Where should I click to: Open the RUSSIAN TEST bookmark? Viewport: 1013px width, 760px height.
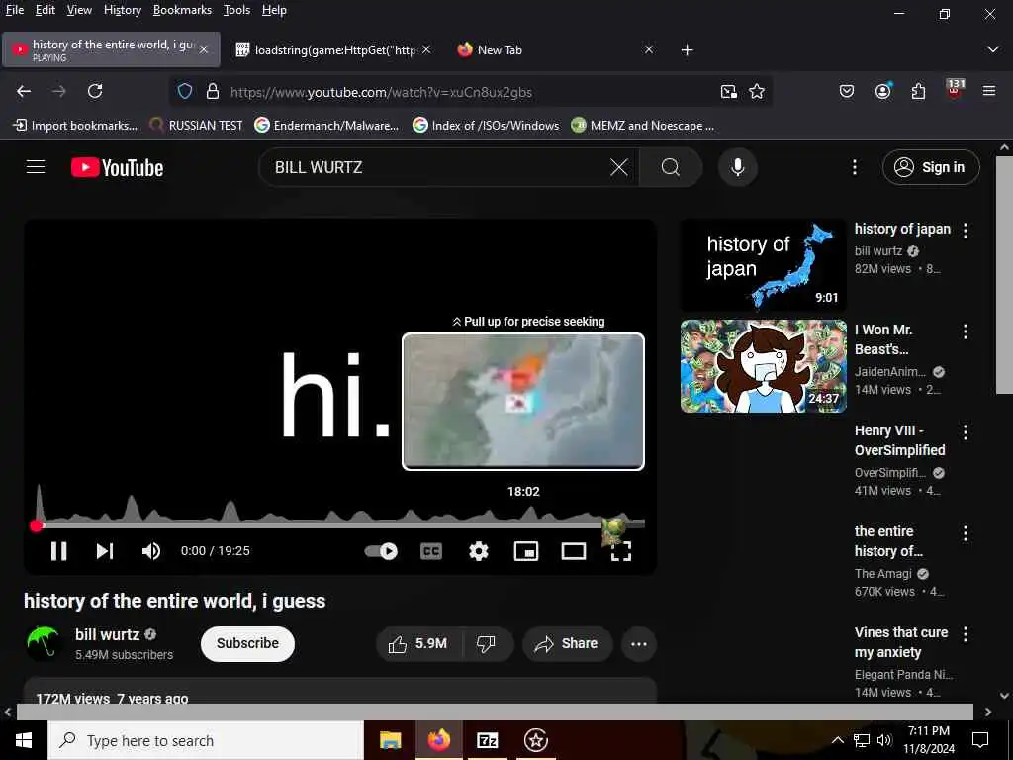[x=197, y=126]
